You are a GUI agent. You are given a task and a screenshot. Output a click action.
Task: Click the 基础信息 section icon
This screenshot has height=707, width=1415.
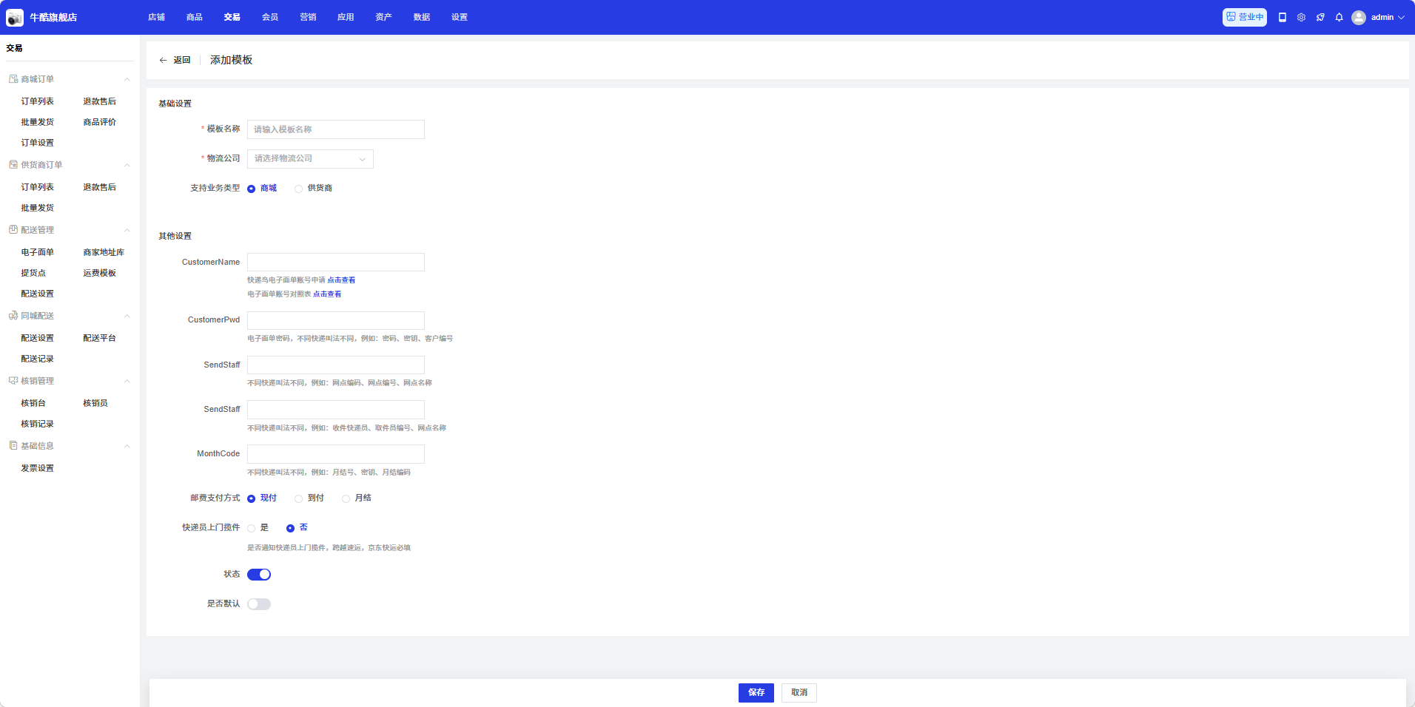coord(13,446)
